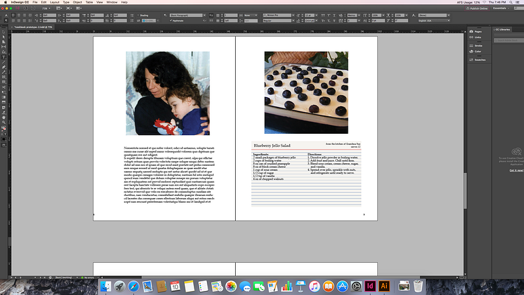
Task: Select the cookbook prototype document tab
Action: point(33,27)
